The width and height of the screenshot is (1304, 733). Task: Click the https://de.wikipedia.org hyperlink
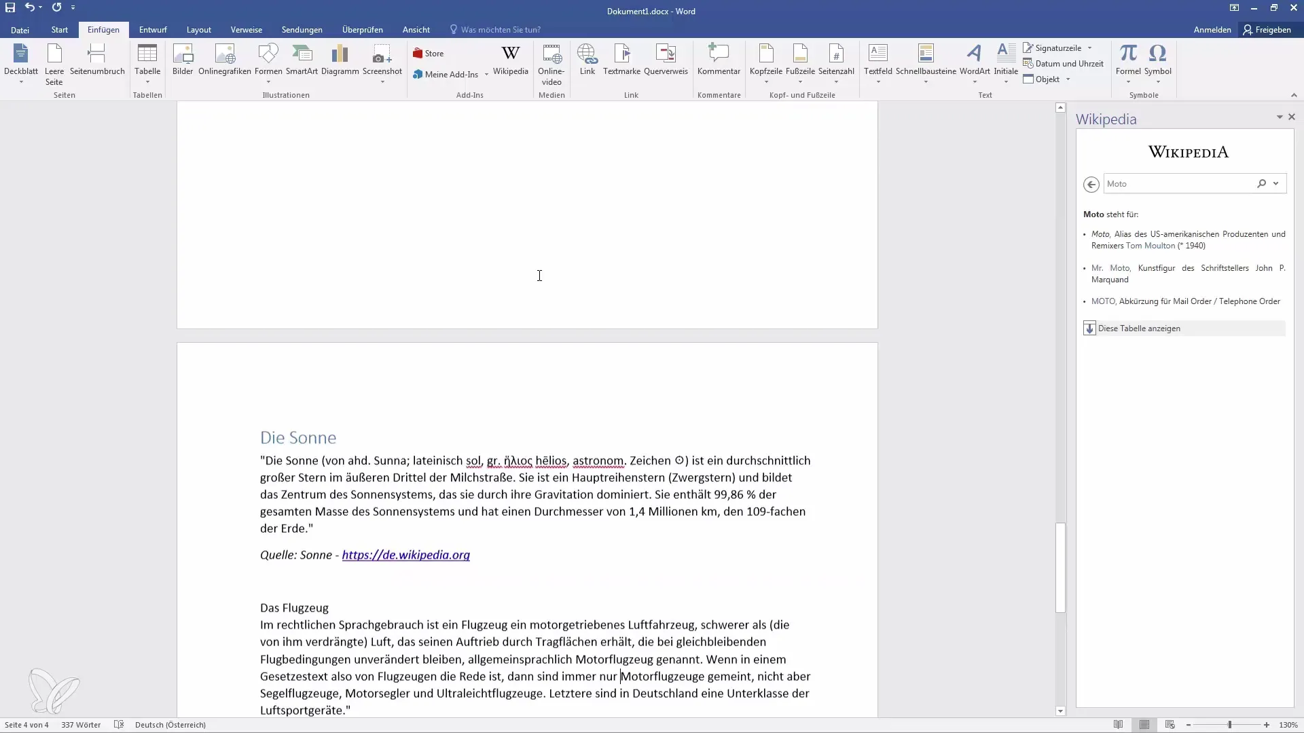405,554
